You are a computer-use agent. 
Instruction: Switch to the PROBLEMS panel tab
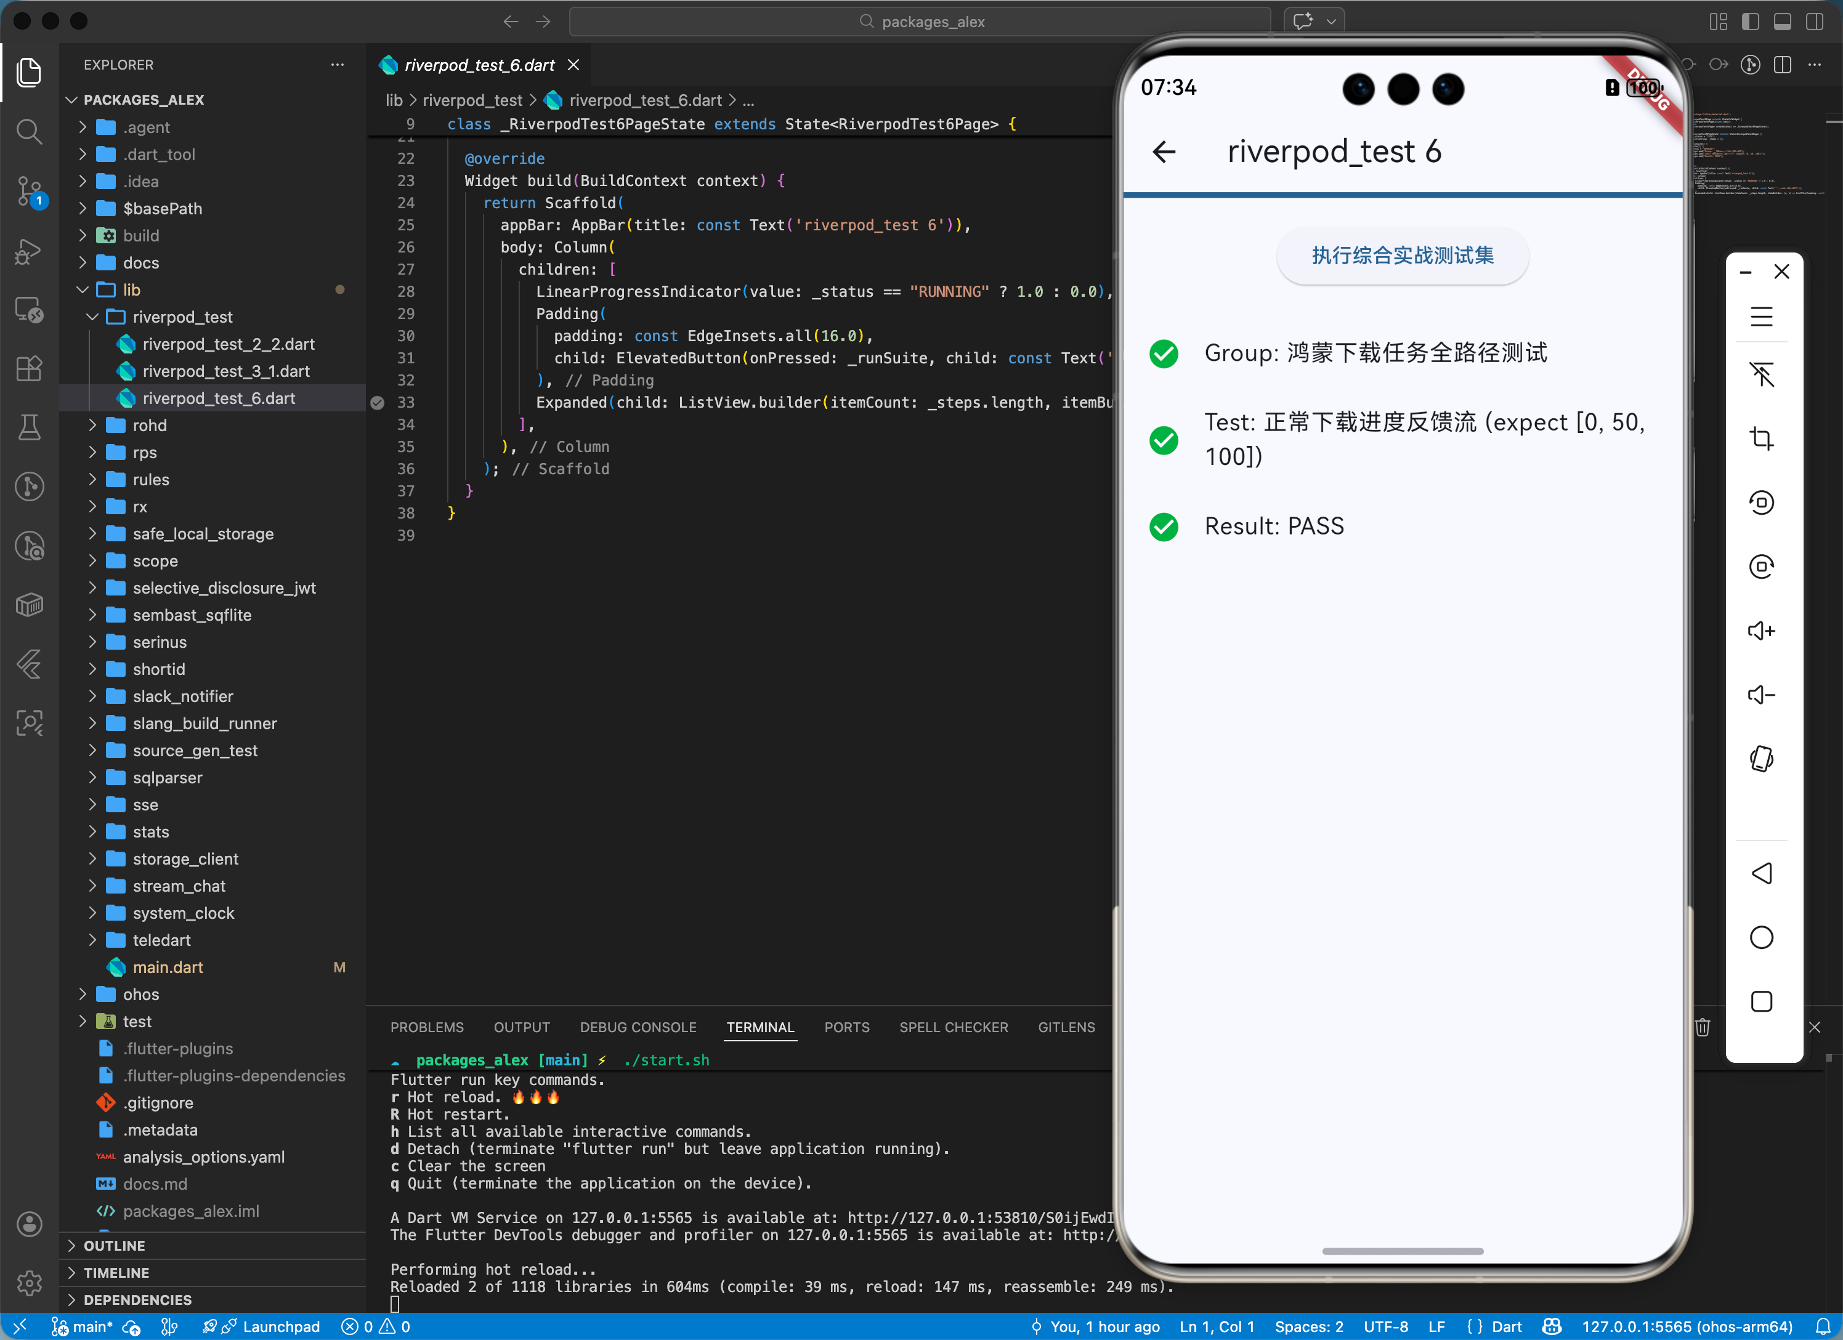pos(427,1027)
